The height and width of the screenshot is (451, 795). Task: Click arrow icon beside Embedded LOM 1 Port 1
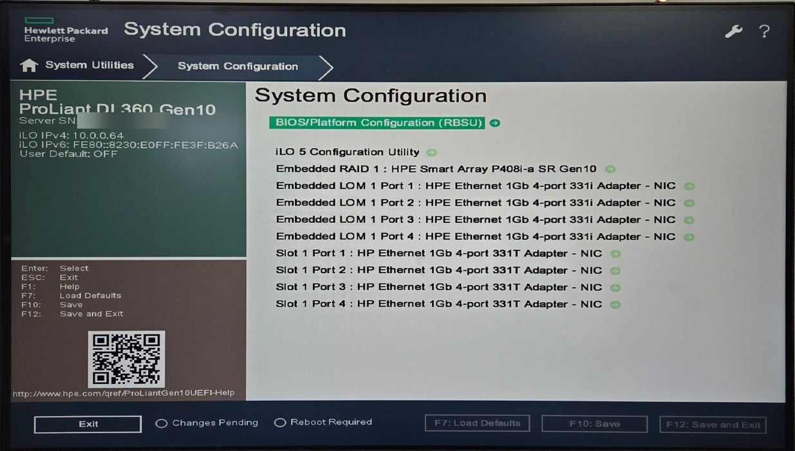tap(689, 186)
